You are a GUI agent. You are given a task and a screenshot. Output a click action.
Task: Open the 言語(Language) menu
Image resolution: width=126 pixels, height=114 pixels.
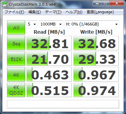pyautogui.click(x=100, y=12)
